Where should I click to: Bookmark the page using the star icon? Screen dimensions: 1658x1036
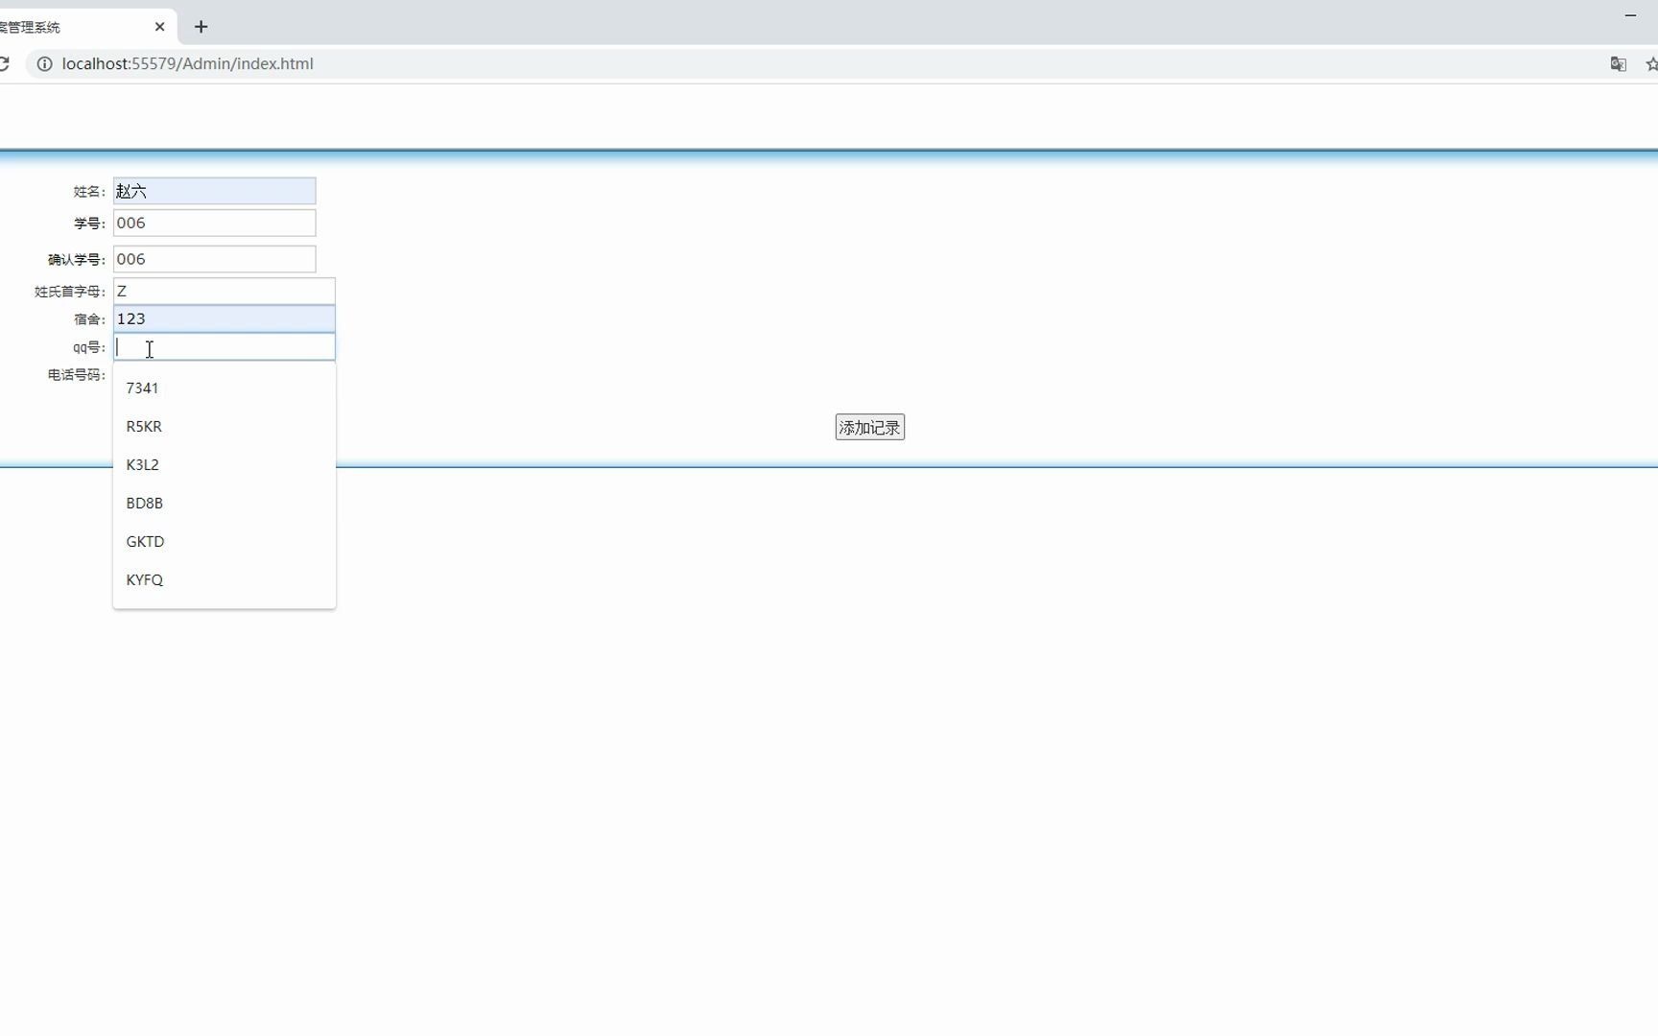(1653, 63)
